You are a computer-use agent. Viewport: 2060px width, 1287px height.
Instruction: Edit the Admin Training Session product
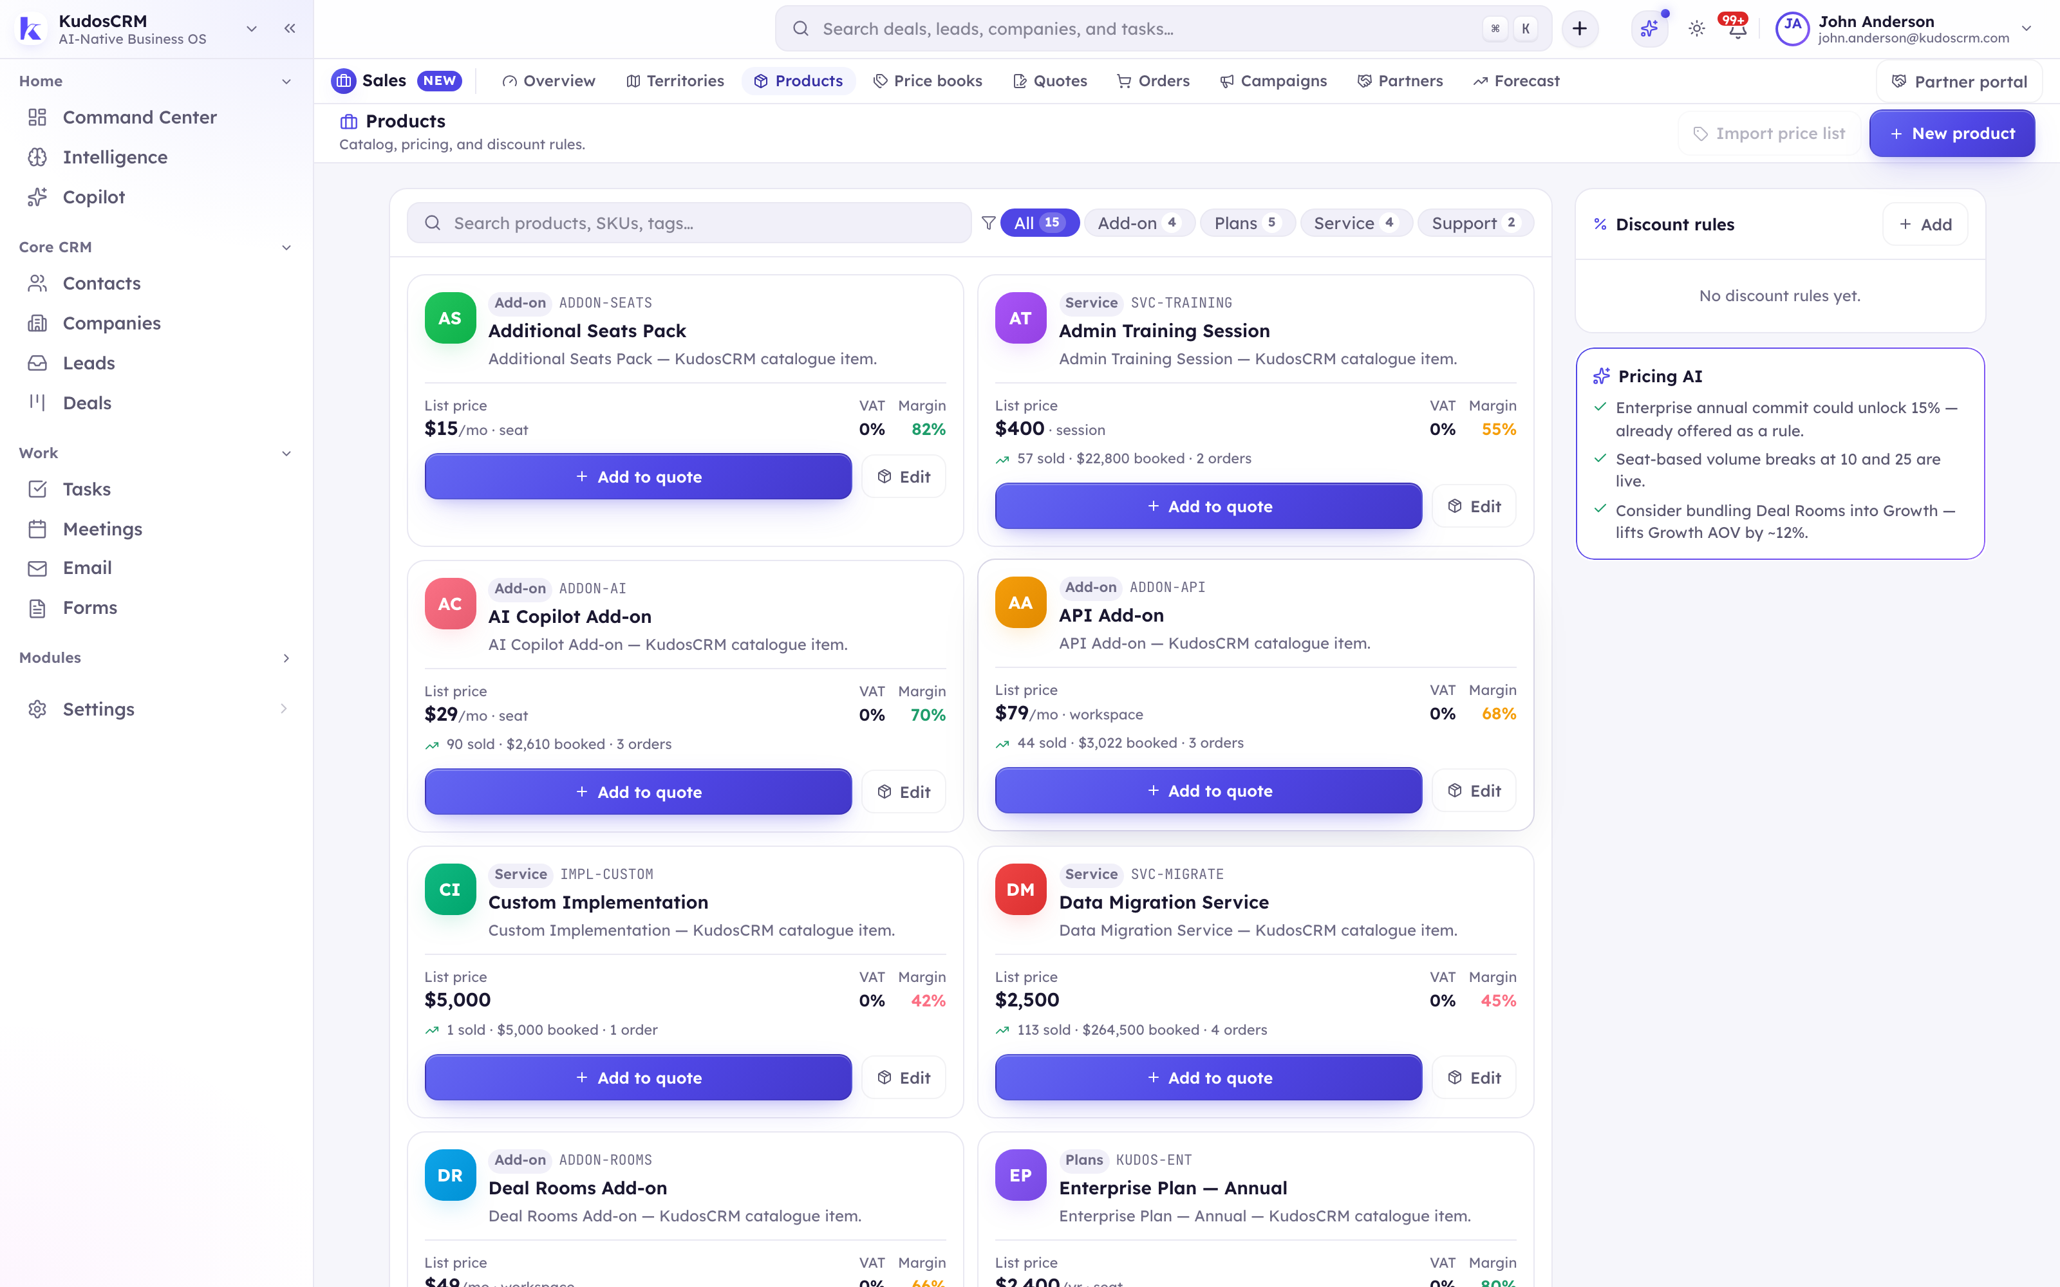[x=1474, y=506]
